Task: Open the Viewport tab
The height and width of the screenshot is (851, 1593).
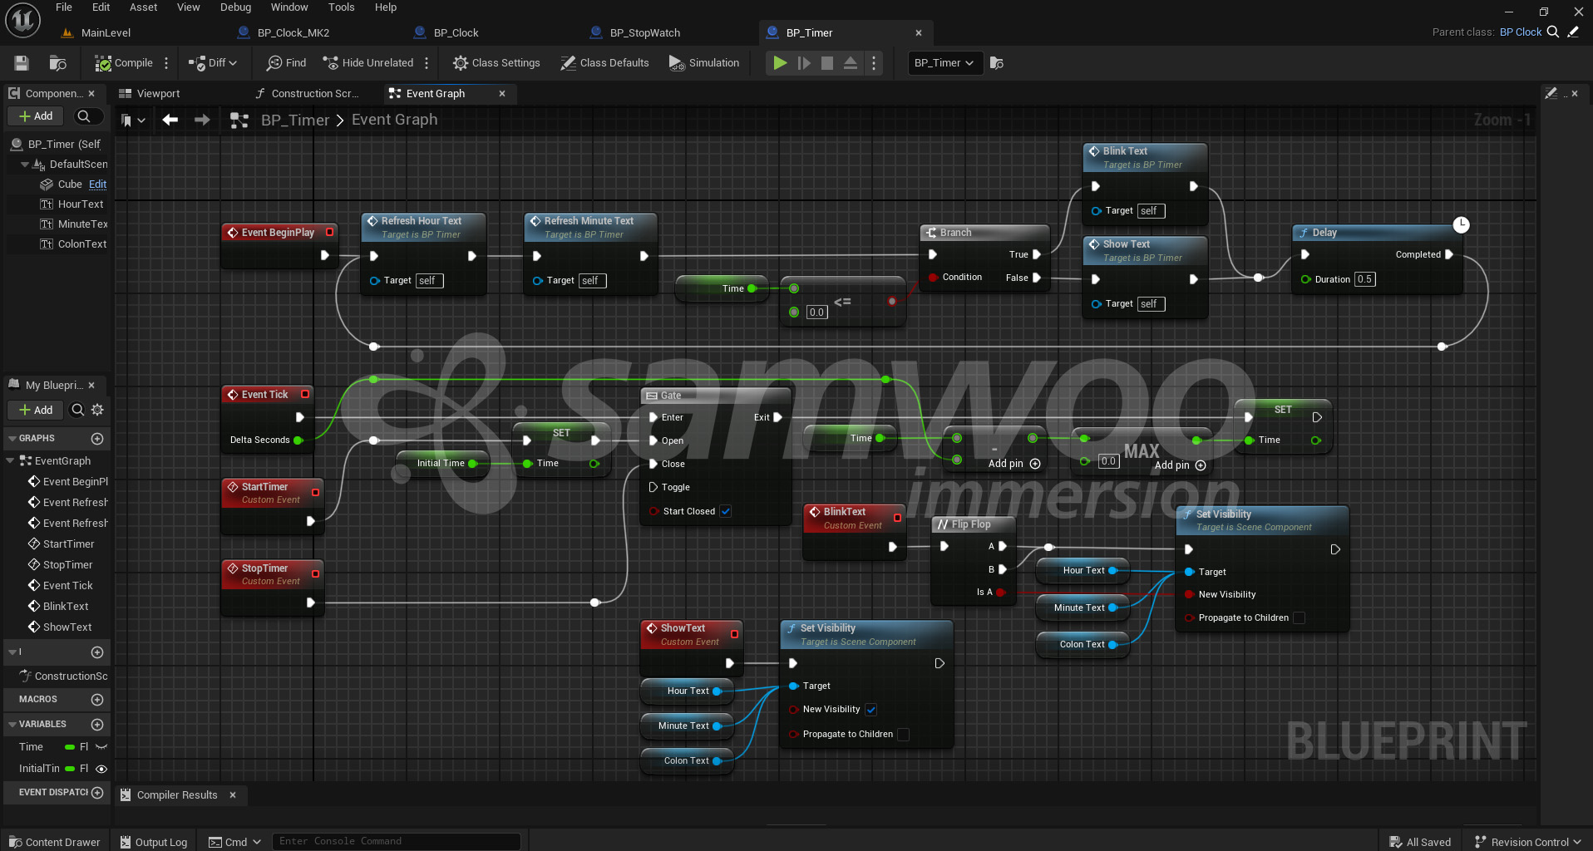Action: pyautogui.click(x=158, y=94)
